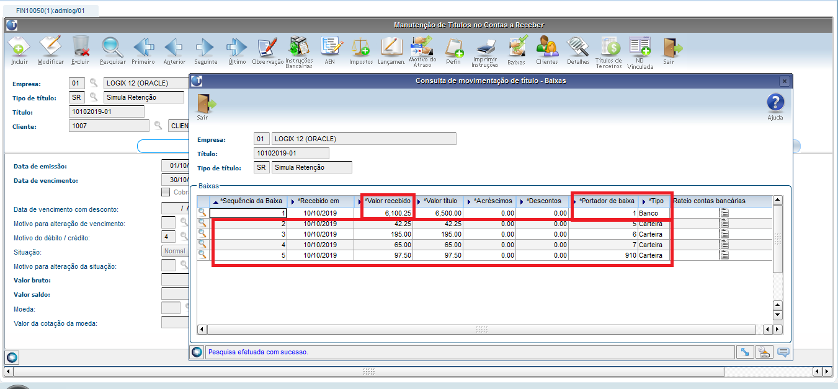This screenshot has height=389, width=838.
Task: Open Clientes toolbar icon
Action: pyautogui.click(x=547, y=47)
